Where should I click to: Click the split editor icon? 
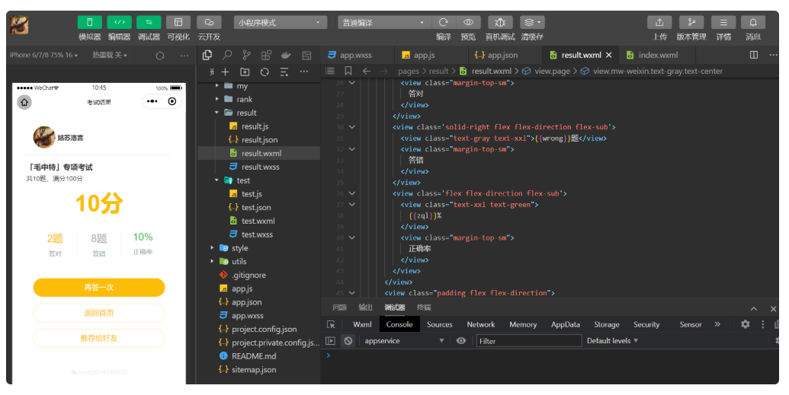[x=754, y=55]
